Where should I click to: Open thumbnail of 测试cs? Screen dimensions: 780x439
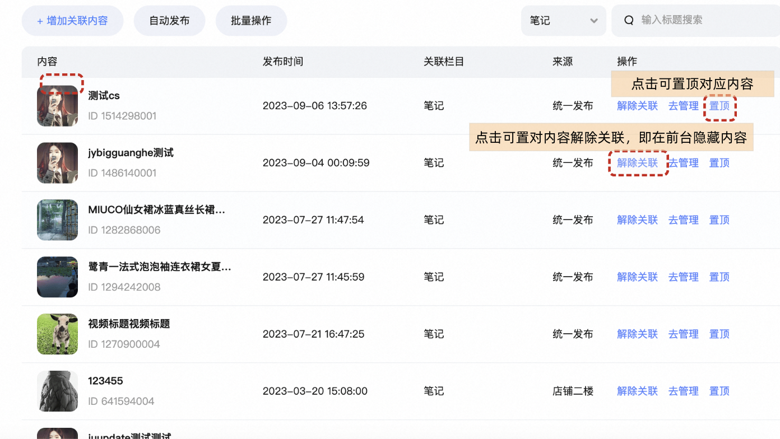tap(57, 106)
